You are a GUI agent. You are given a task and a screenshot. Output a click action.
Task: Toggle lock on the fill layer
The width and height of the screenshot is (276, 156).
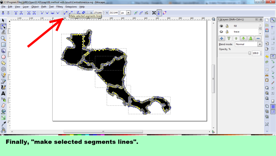227,26
